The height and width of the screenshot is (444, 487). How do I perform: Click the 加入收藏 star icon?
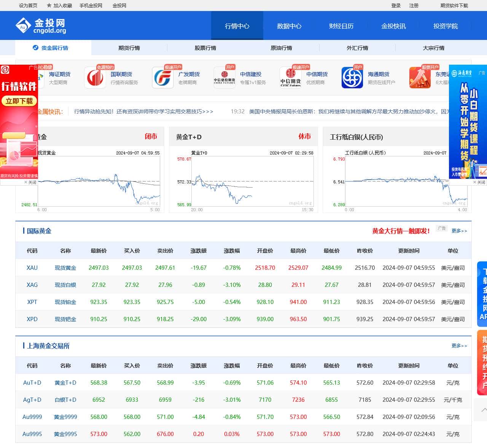[x=49, y=5]
